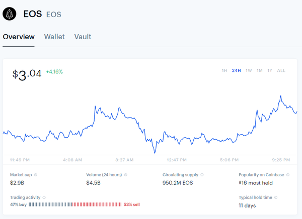Show ALL time price history

tap(281, 70)
